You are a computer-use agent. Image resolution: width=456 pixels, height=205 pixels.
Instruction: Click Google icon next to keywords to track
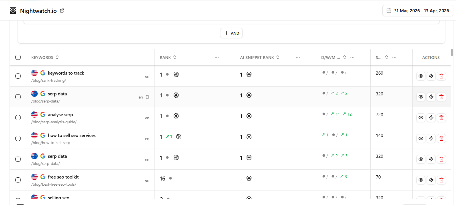[43, 73]
